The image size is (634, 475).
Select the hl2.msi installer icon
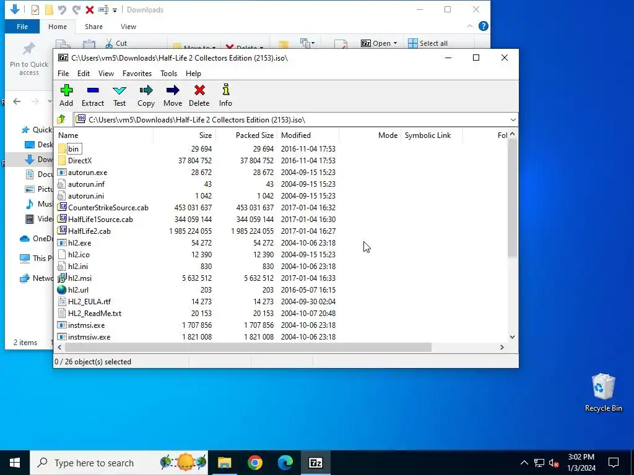click(x=62, y=278)
